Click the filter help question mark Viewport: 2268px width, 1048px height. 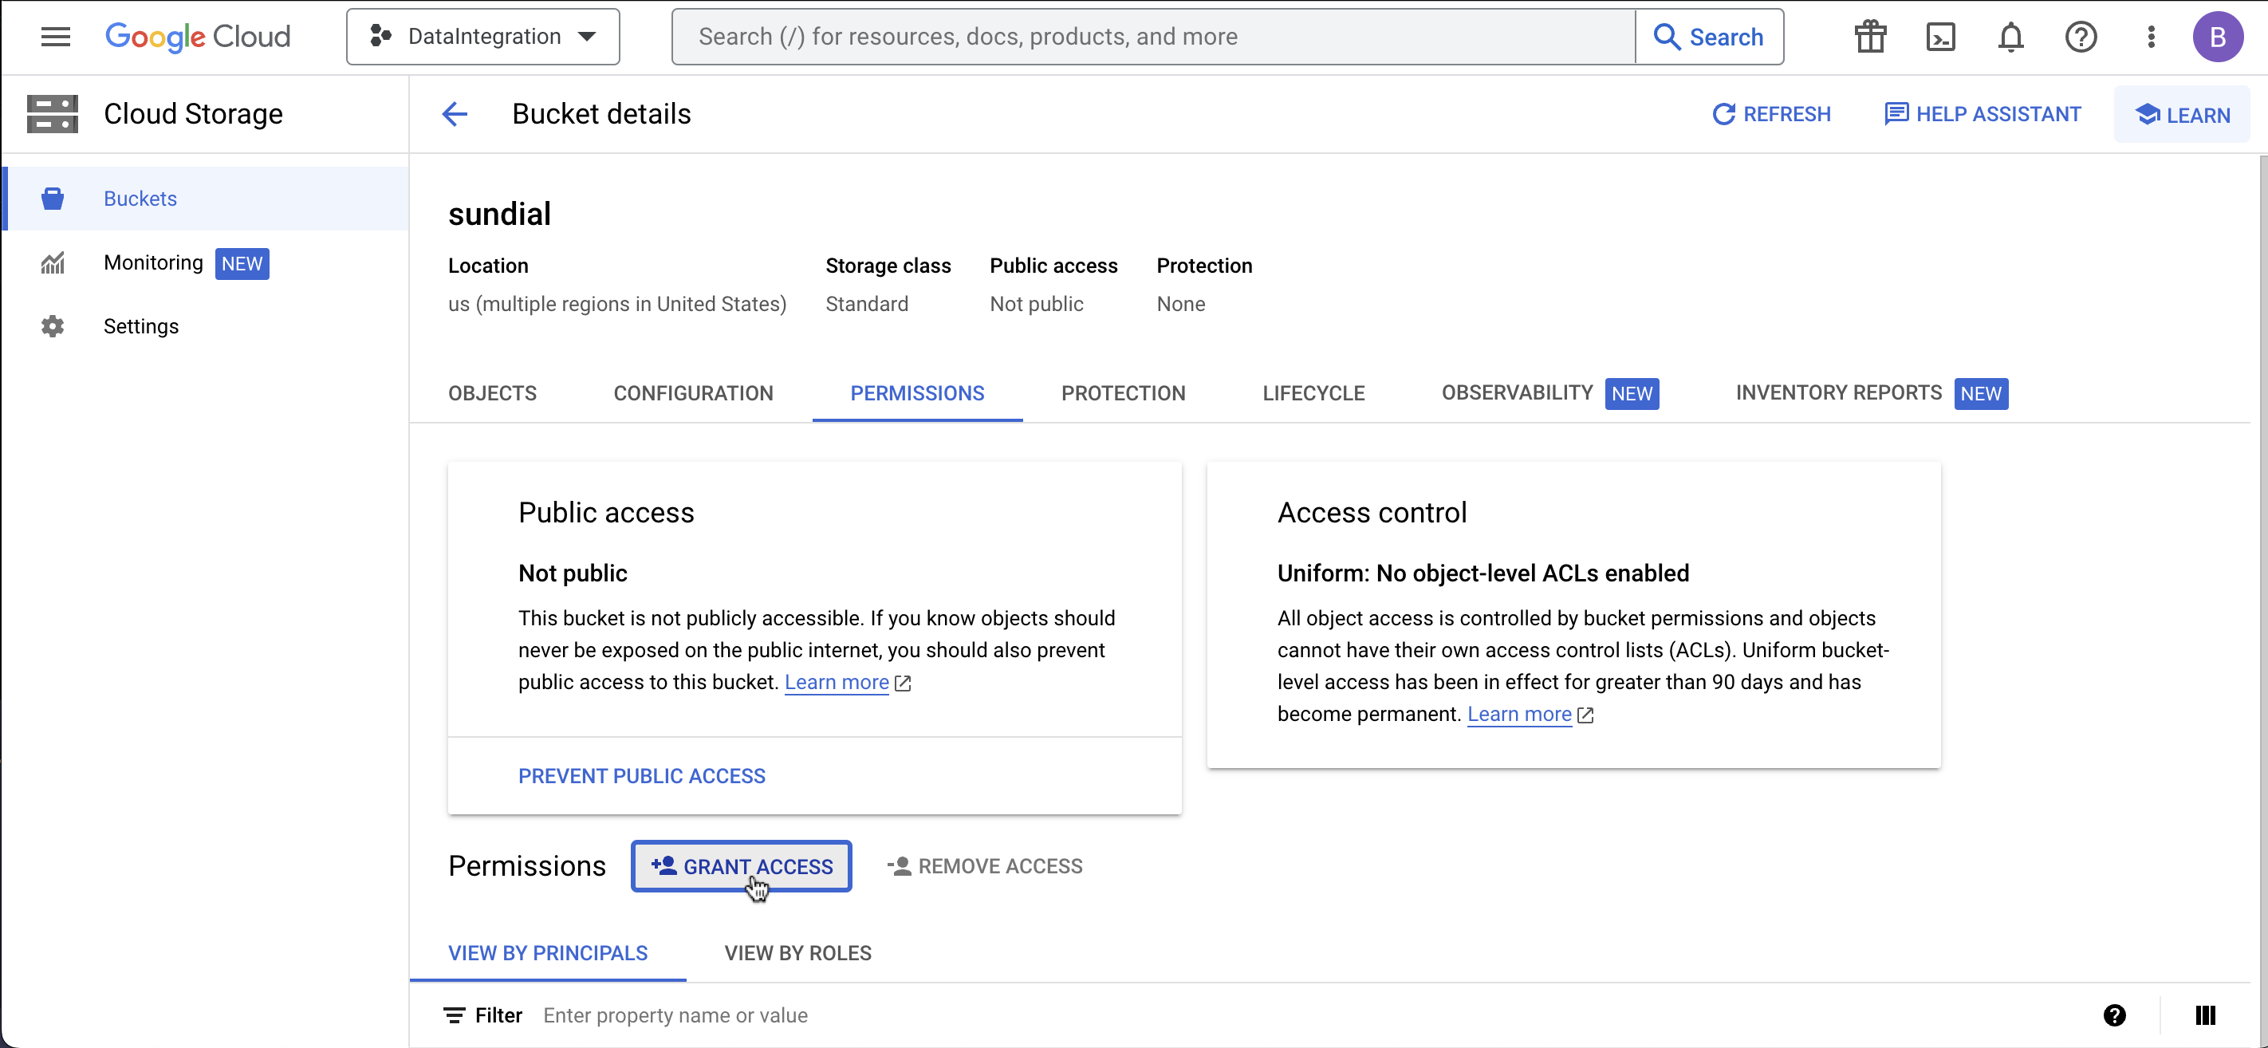click(2116, 1015)
